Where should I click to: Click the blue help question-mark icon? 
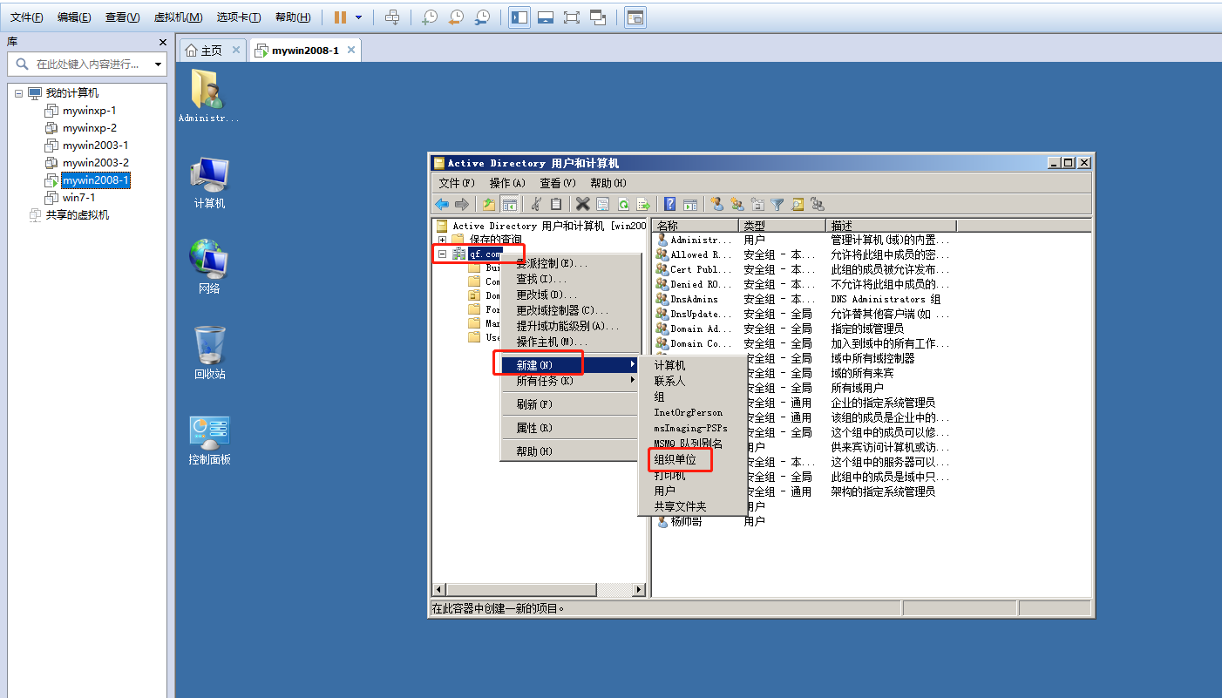[x=669, y=204]
